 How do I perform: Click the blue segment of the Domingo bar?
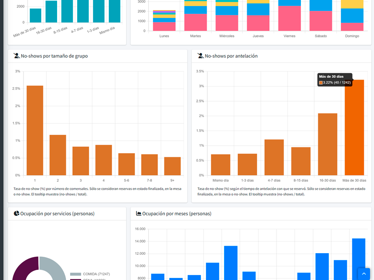352,16
